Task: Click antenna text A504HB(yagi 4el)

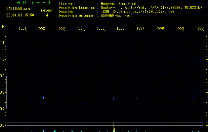Action: [117, 16]
